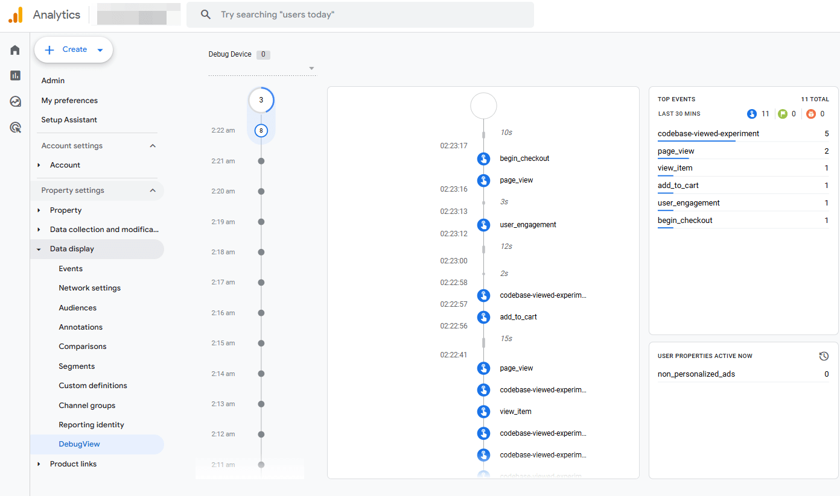Open the Admin menu item
This screenshot has width=840, height=496.
pyautogui.click(x=52, y=80)
